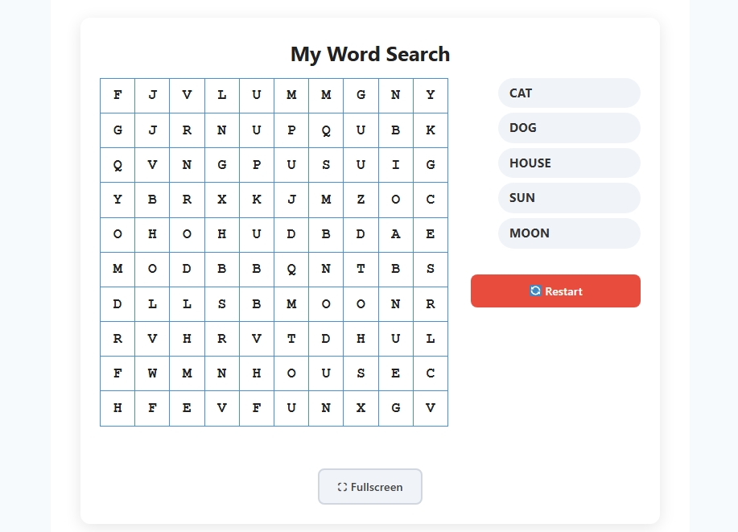
Task: Click the letter X in the bottom grid row
Action: (361, 407)
